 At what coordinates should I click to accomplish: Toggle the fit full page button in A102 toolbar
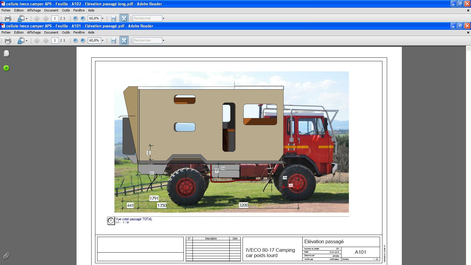(x=124, y=19)
